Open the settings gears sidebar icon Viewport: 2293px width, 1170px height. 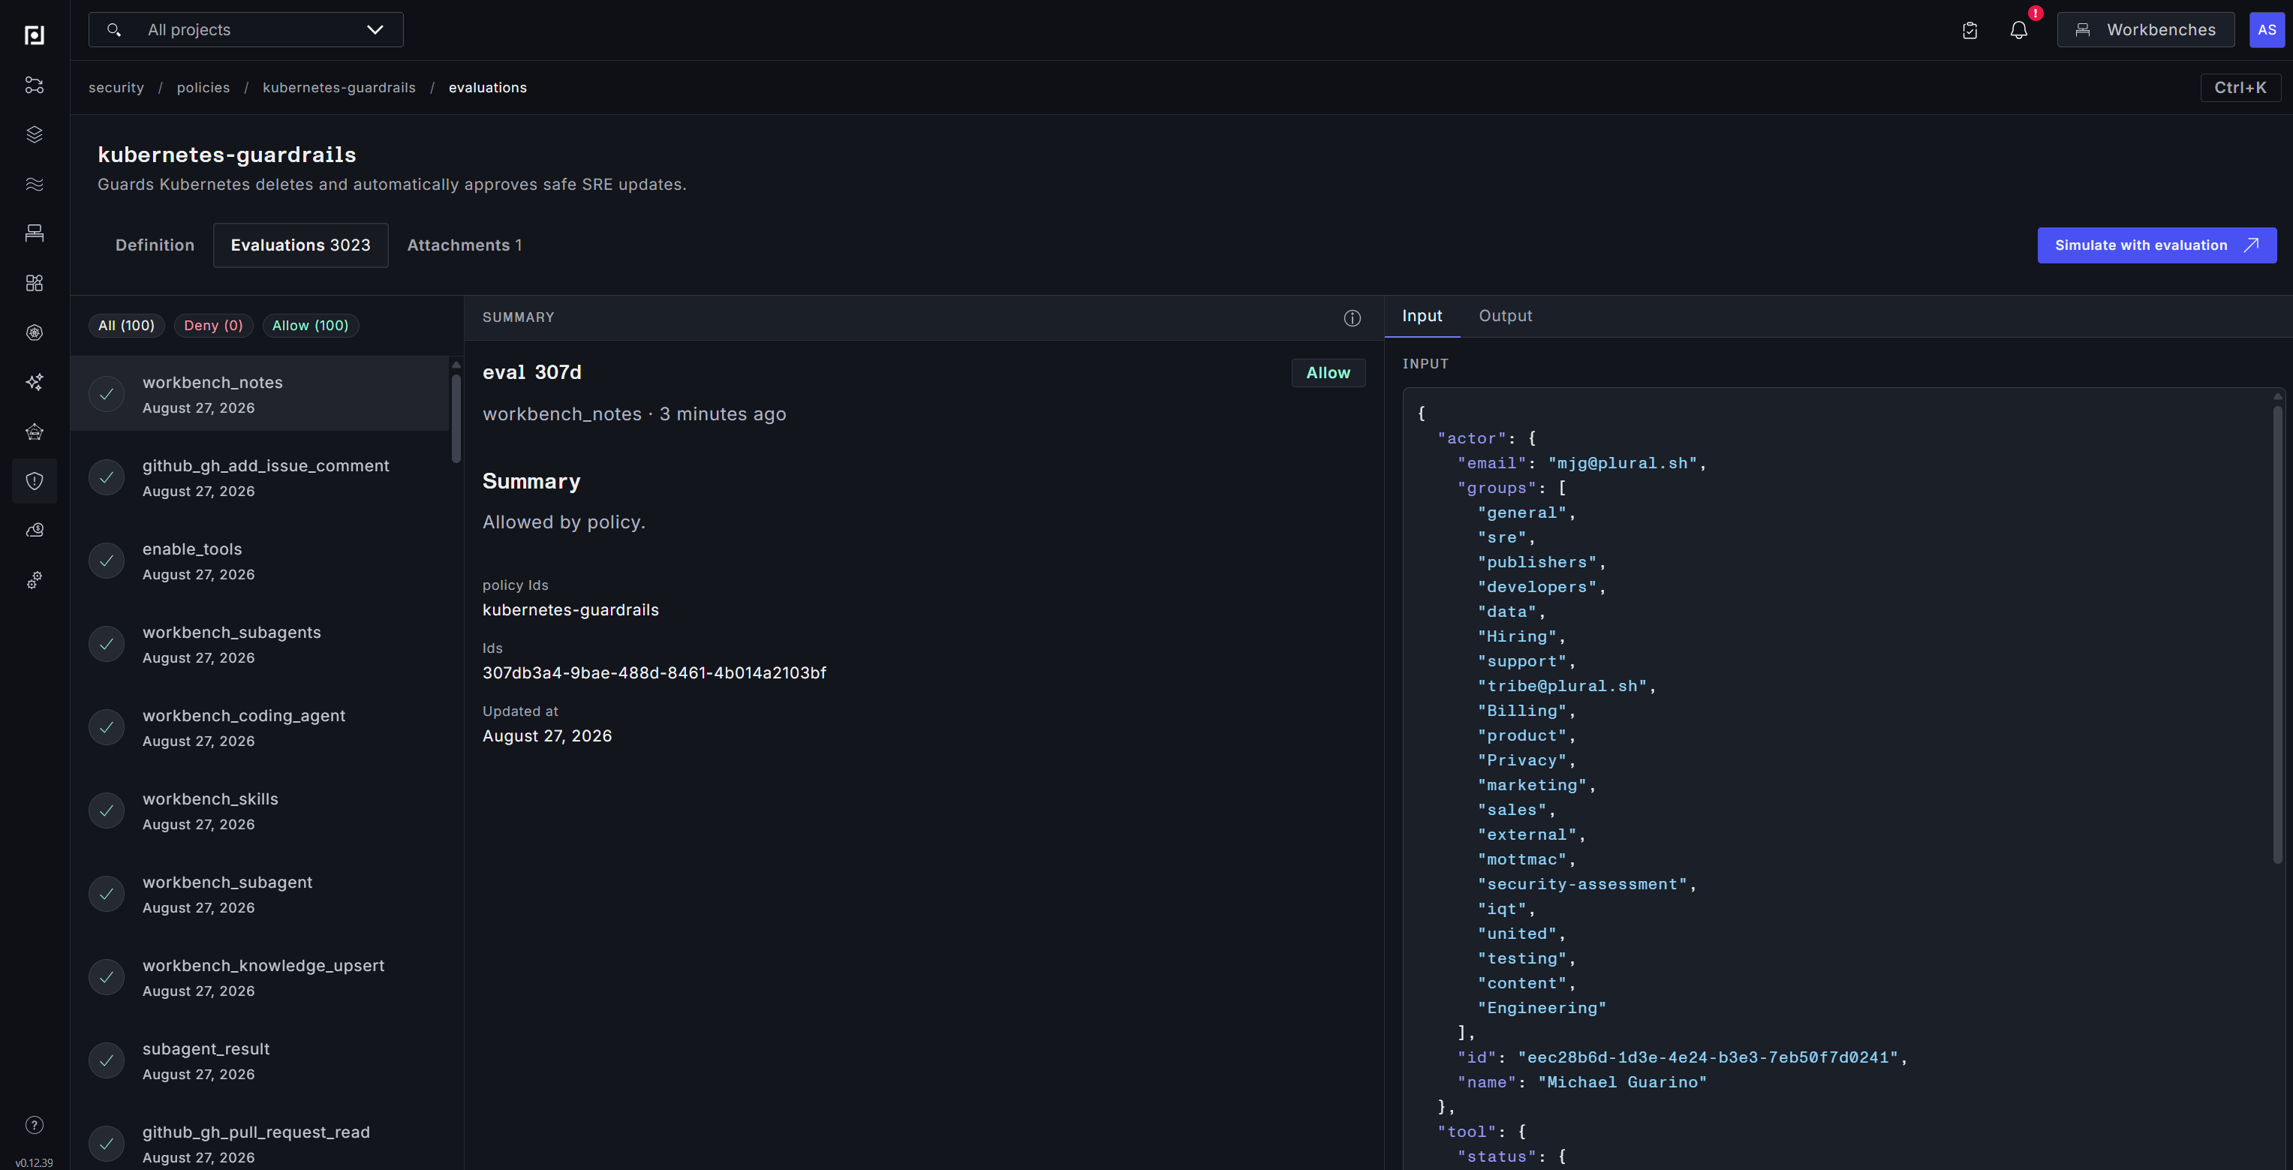[x=35, y=580]
